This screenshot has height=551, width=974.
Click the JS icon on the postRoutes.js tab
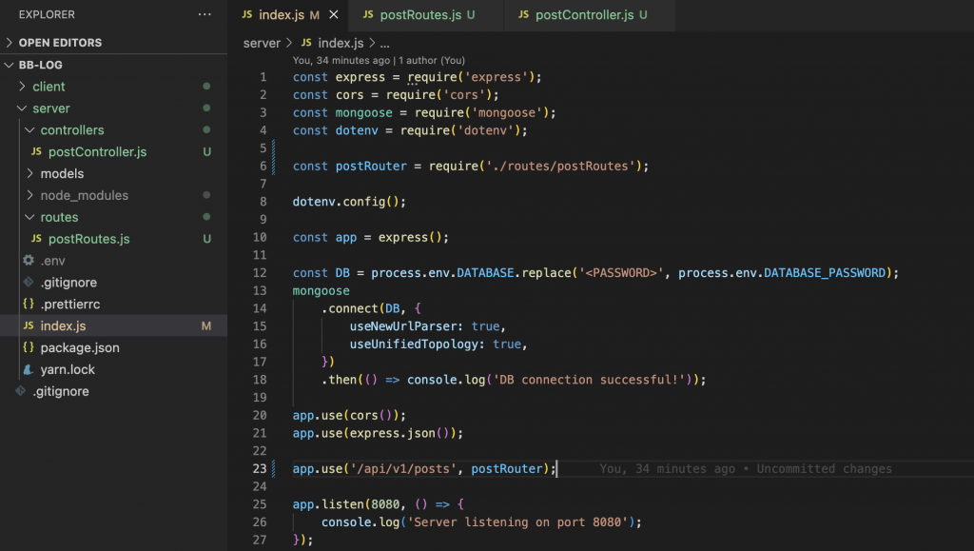(368, 14)
